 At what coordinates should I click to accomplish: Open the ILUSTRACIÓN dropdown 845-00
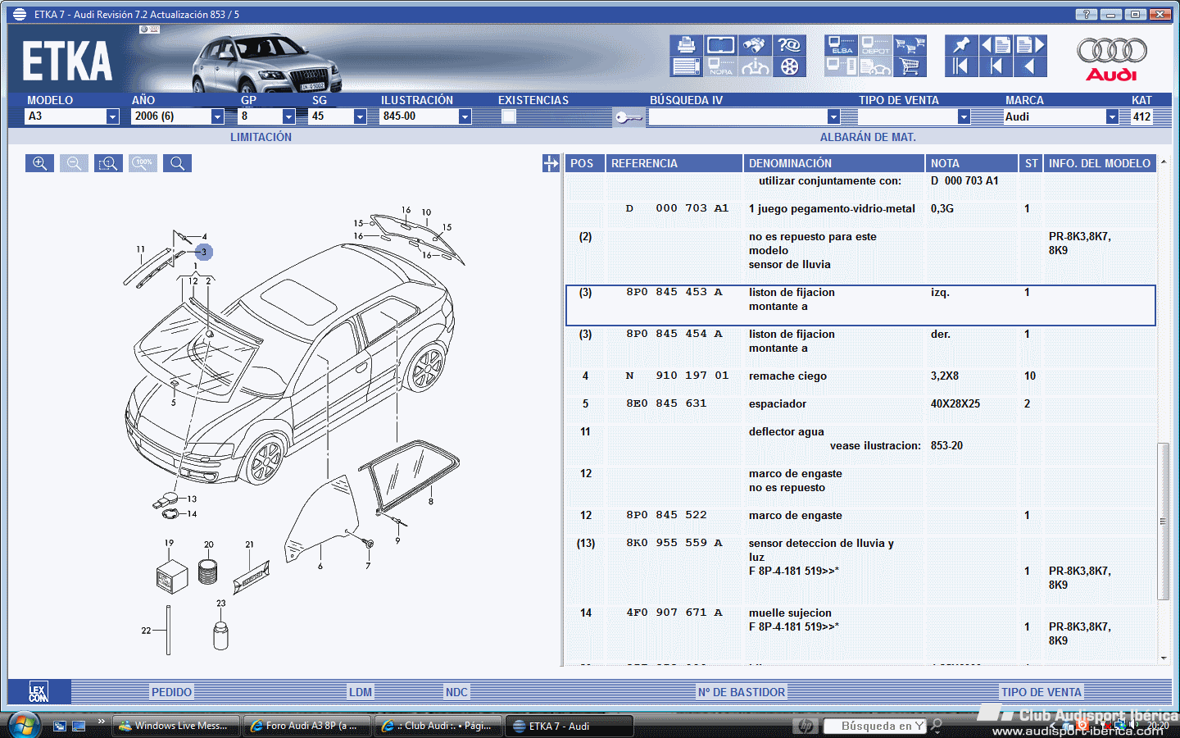click(465, 116)
